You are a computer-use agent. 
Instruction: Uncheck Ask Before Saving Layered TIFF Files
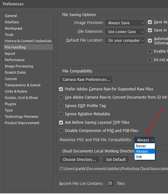pyautogui.click(x=61, y=123)
